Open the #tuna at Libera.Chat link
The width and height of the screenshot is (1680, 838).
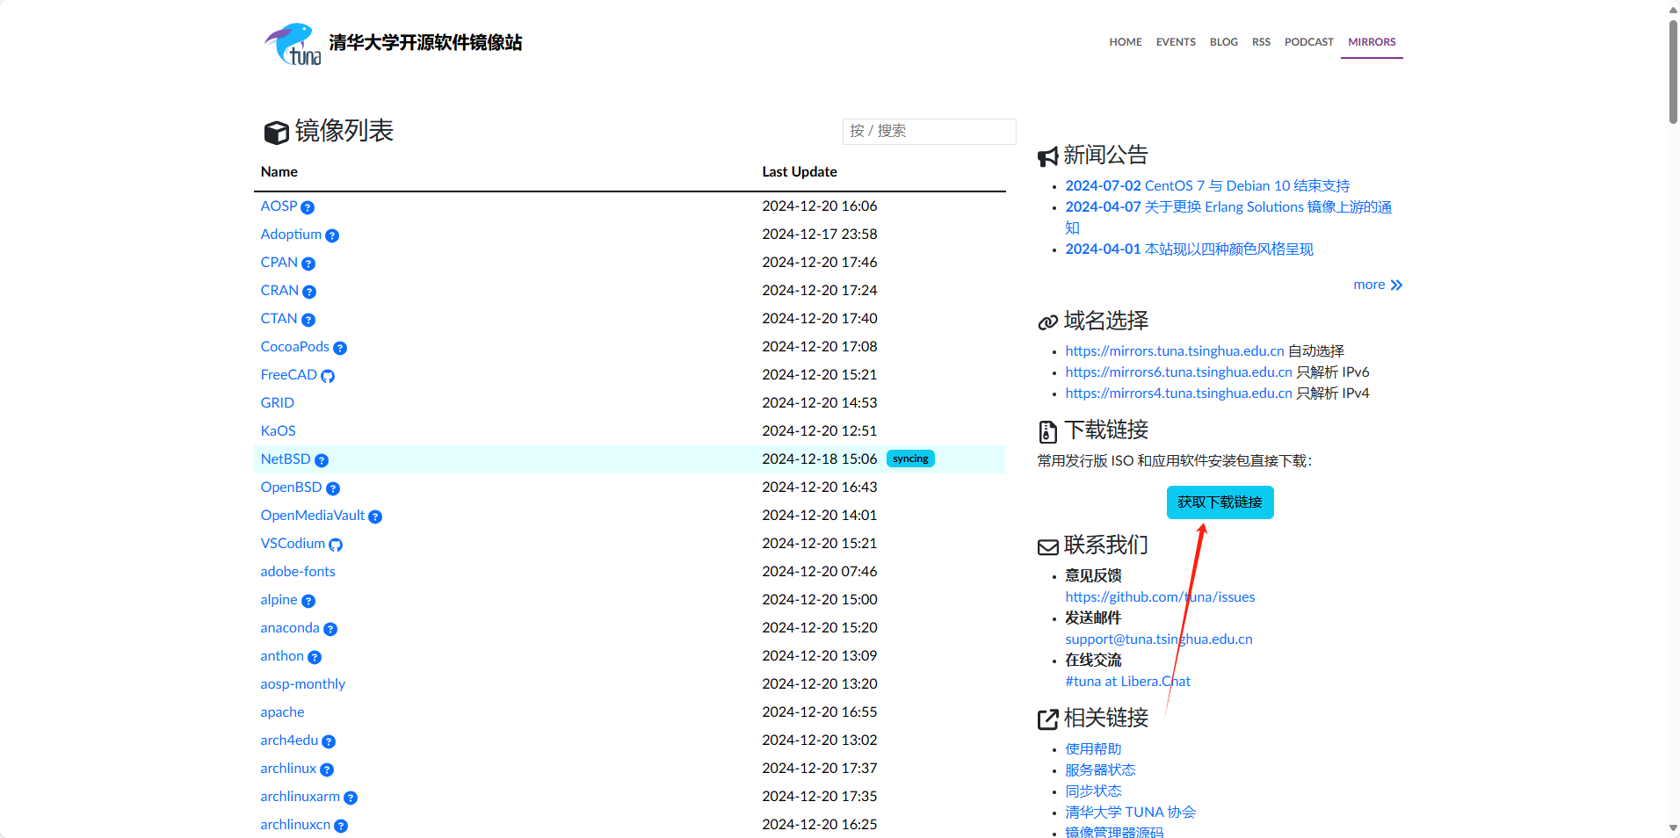[1127, 682]
